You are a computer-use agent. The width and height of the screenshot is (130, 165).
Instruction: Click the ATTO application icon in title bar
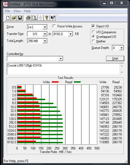[5, 4]
